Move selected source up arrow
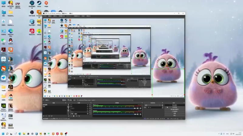Image resolution: width=243 pixels, height=136 pixels. click(77, 116)
